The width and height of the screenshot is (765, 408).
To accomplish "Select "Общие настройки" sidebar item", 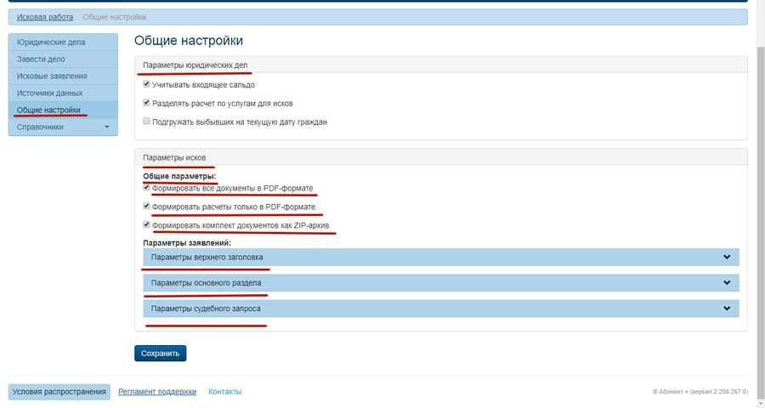I will pos(63,110).
